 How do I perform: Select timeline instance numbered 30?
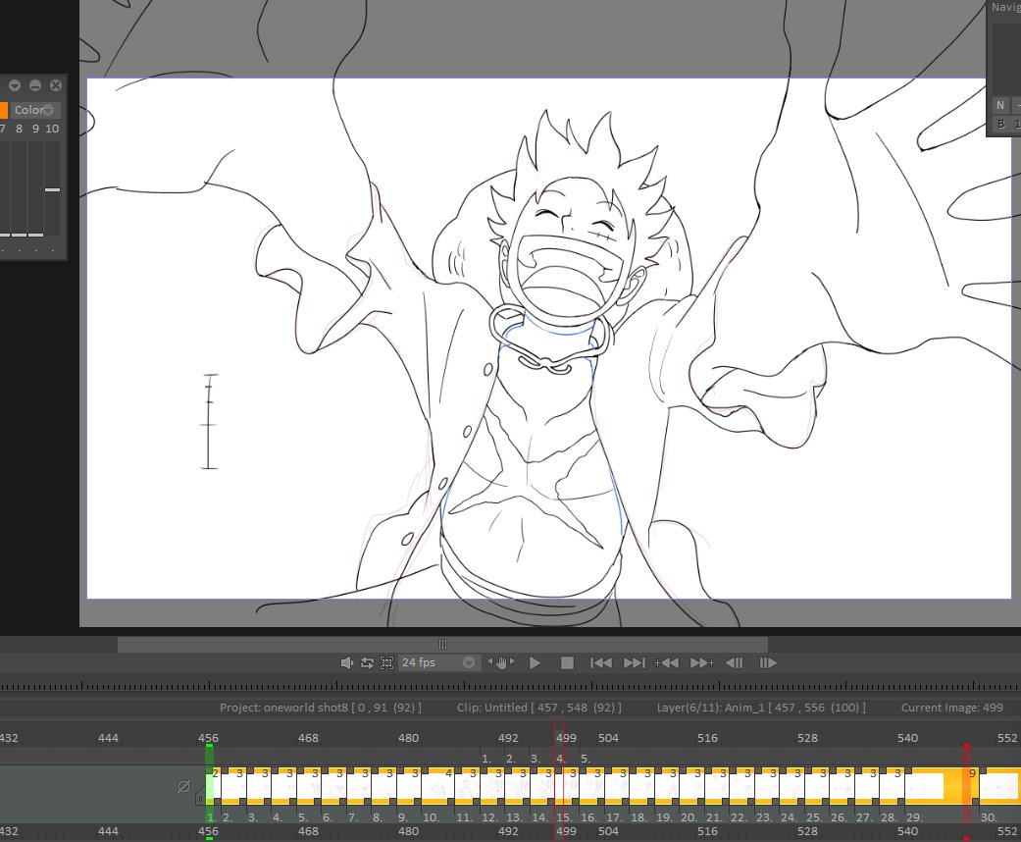point(1000,786)
